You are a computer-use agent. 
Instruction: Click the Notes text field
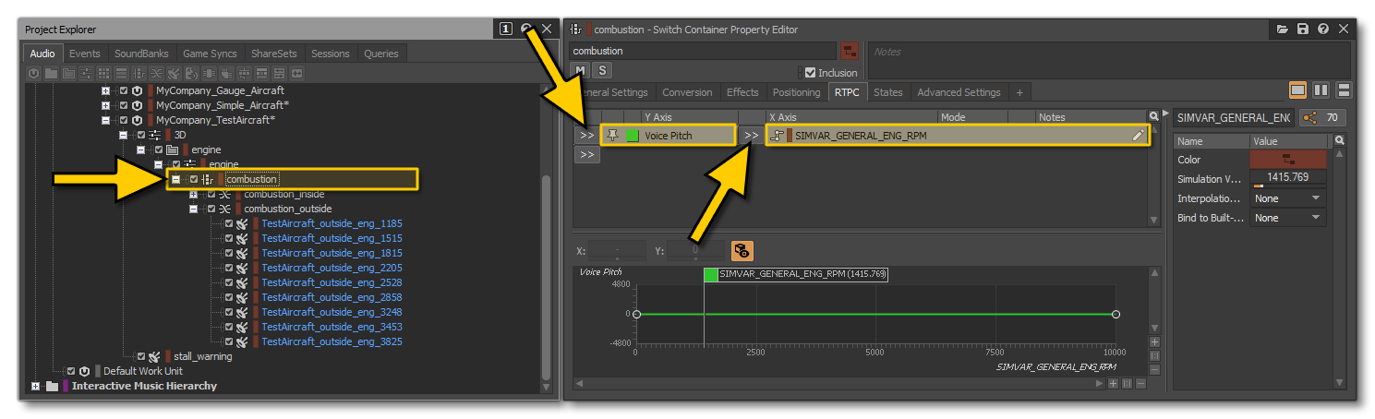tap(1109, 62)
